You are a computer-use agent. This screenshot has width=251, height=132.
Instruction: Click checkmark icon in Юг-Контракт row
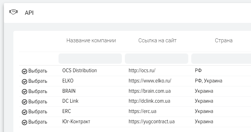tap(25, 122)
